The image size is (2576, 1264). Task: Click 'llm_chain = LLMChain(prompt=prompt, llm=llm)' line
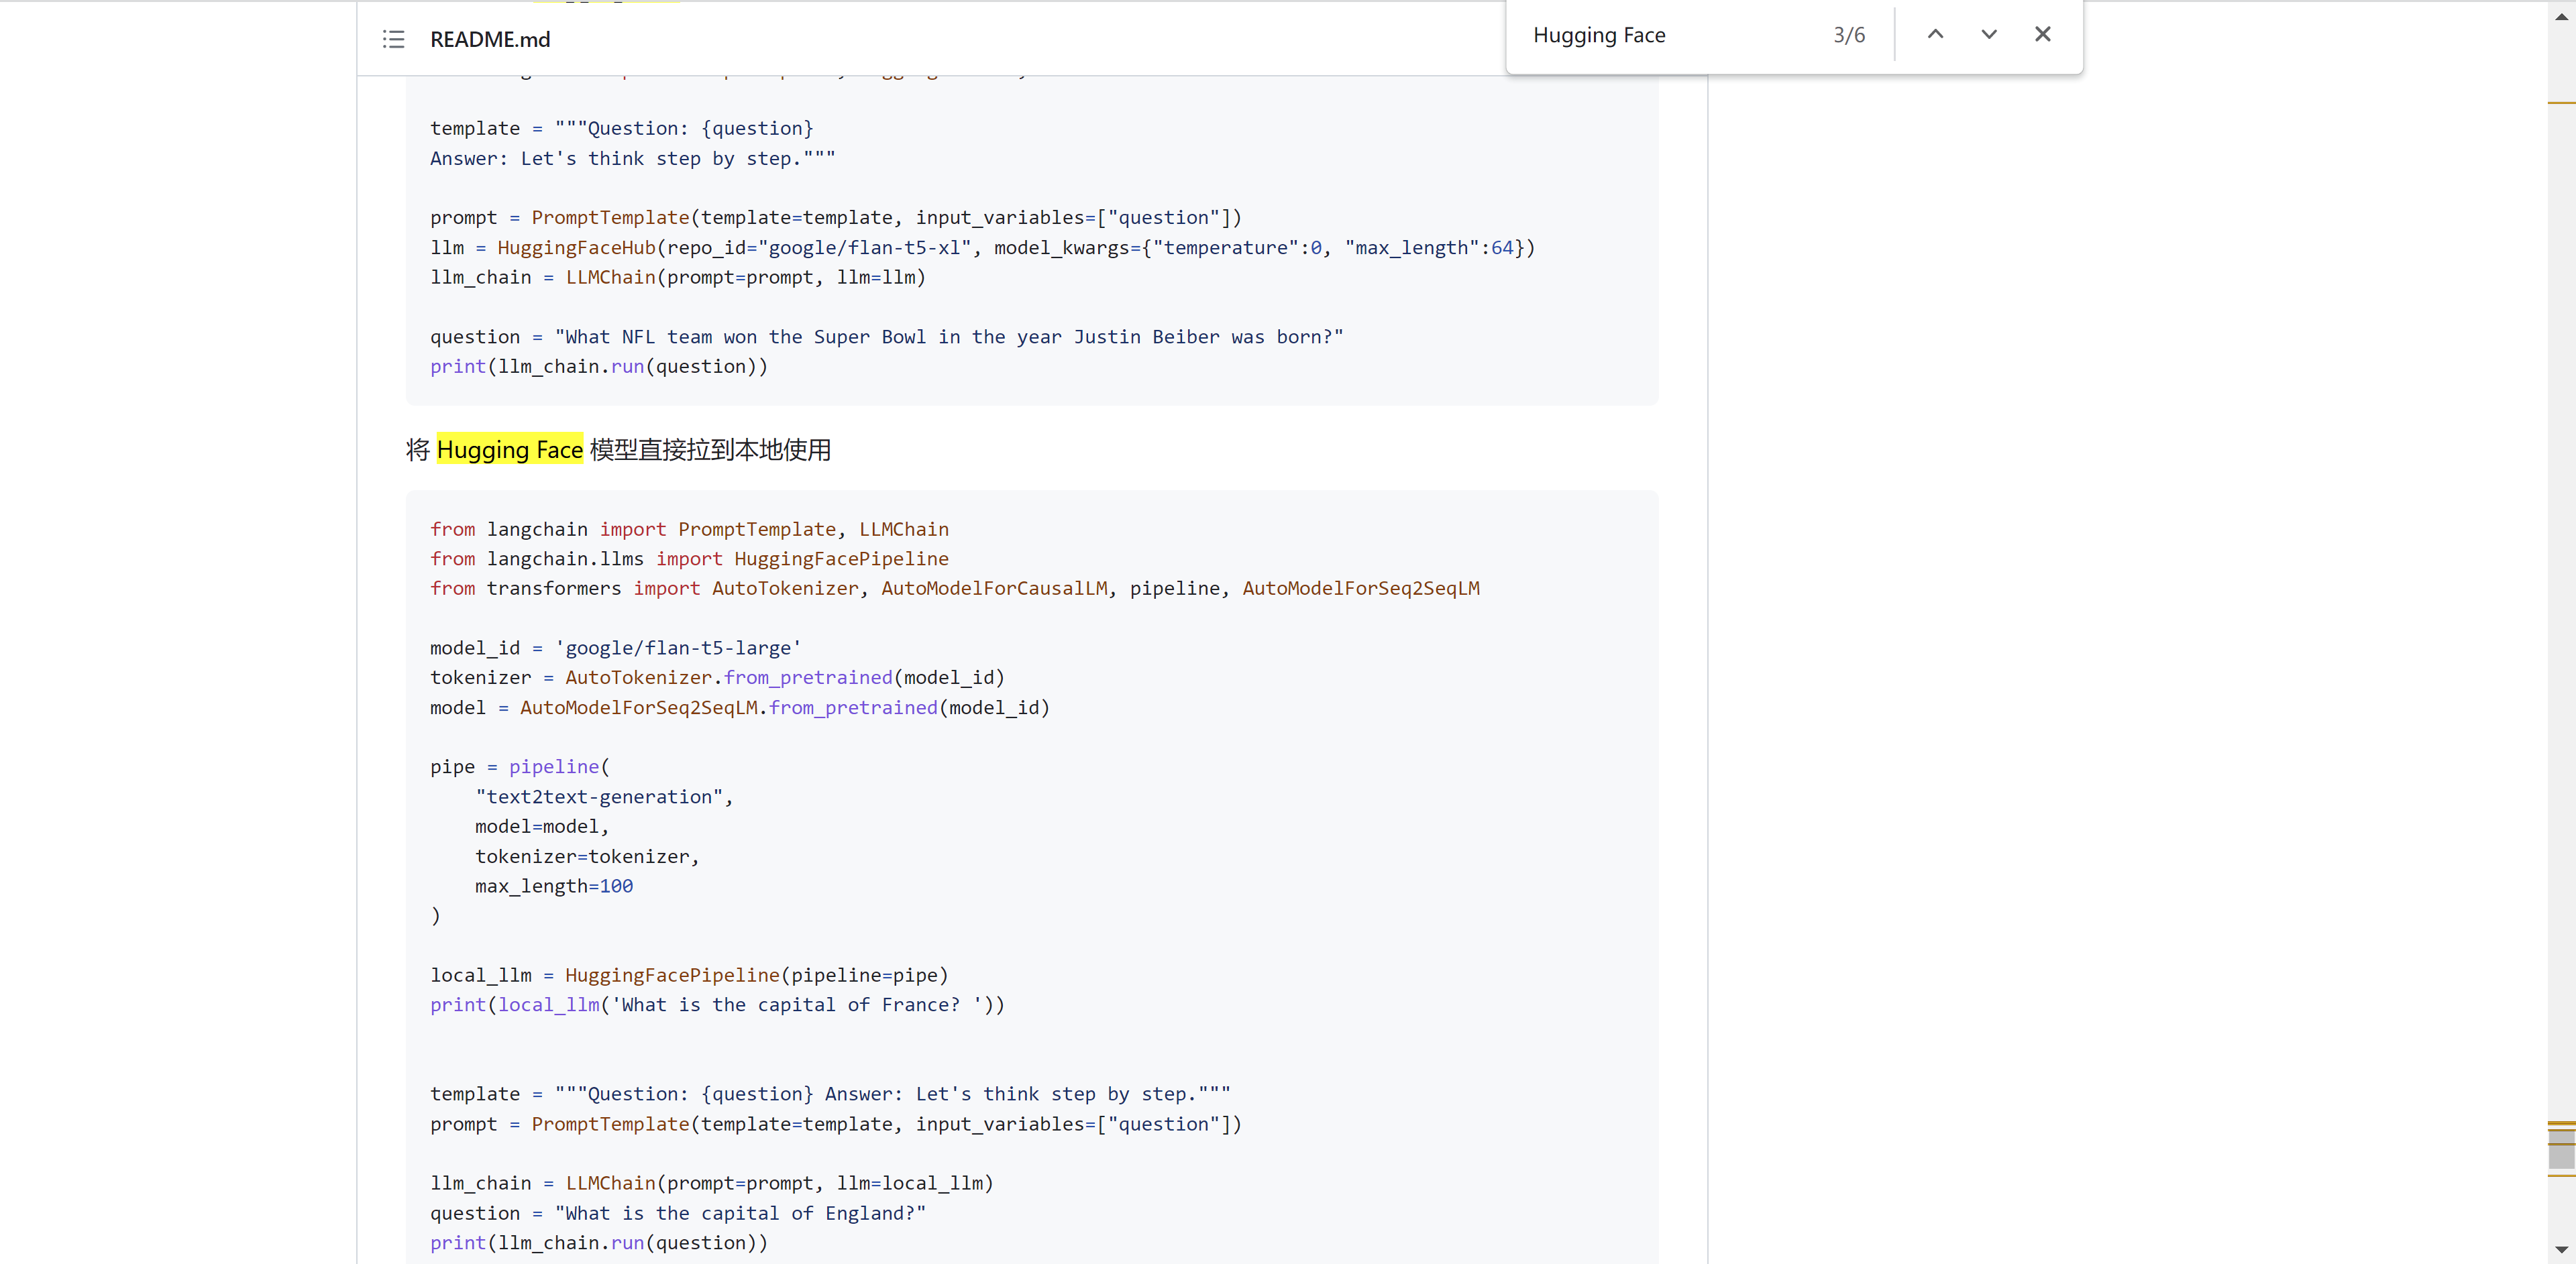click(x=678, y=278)
